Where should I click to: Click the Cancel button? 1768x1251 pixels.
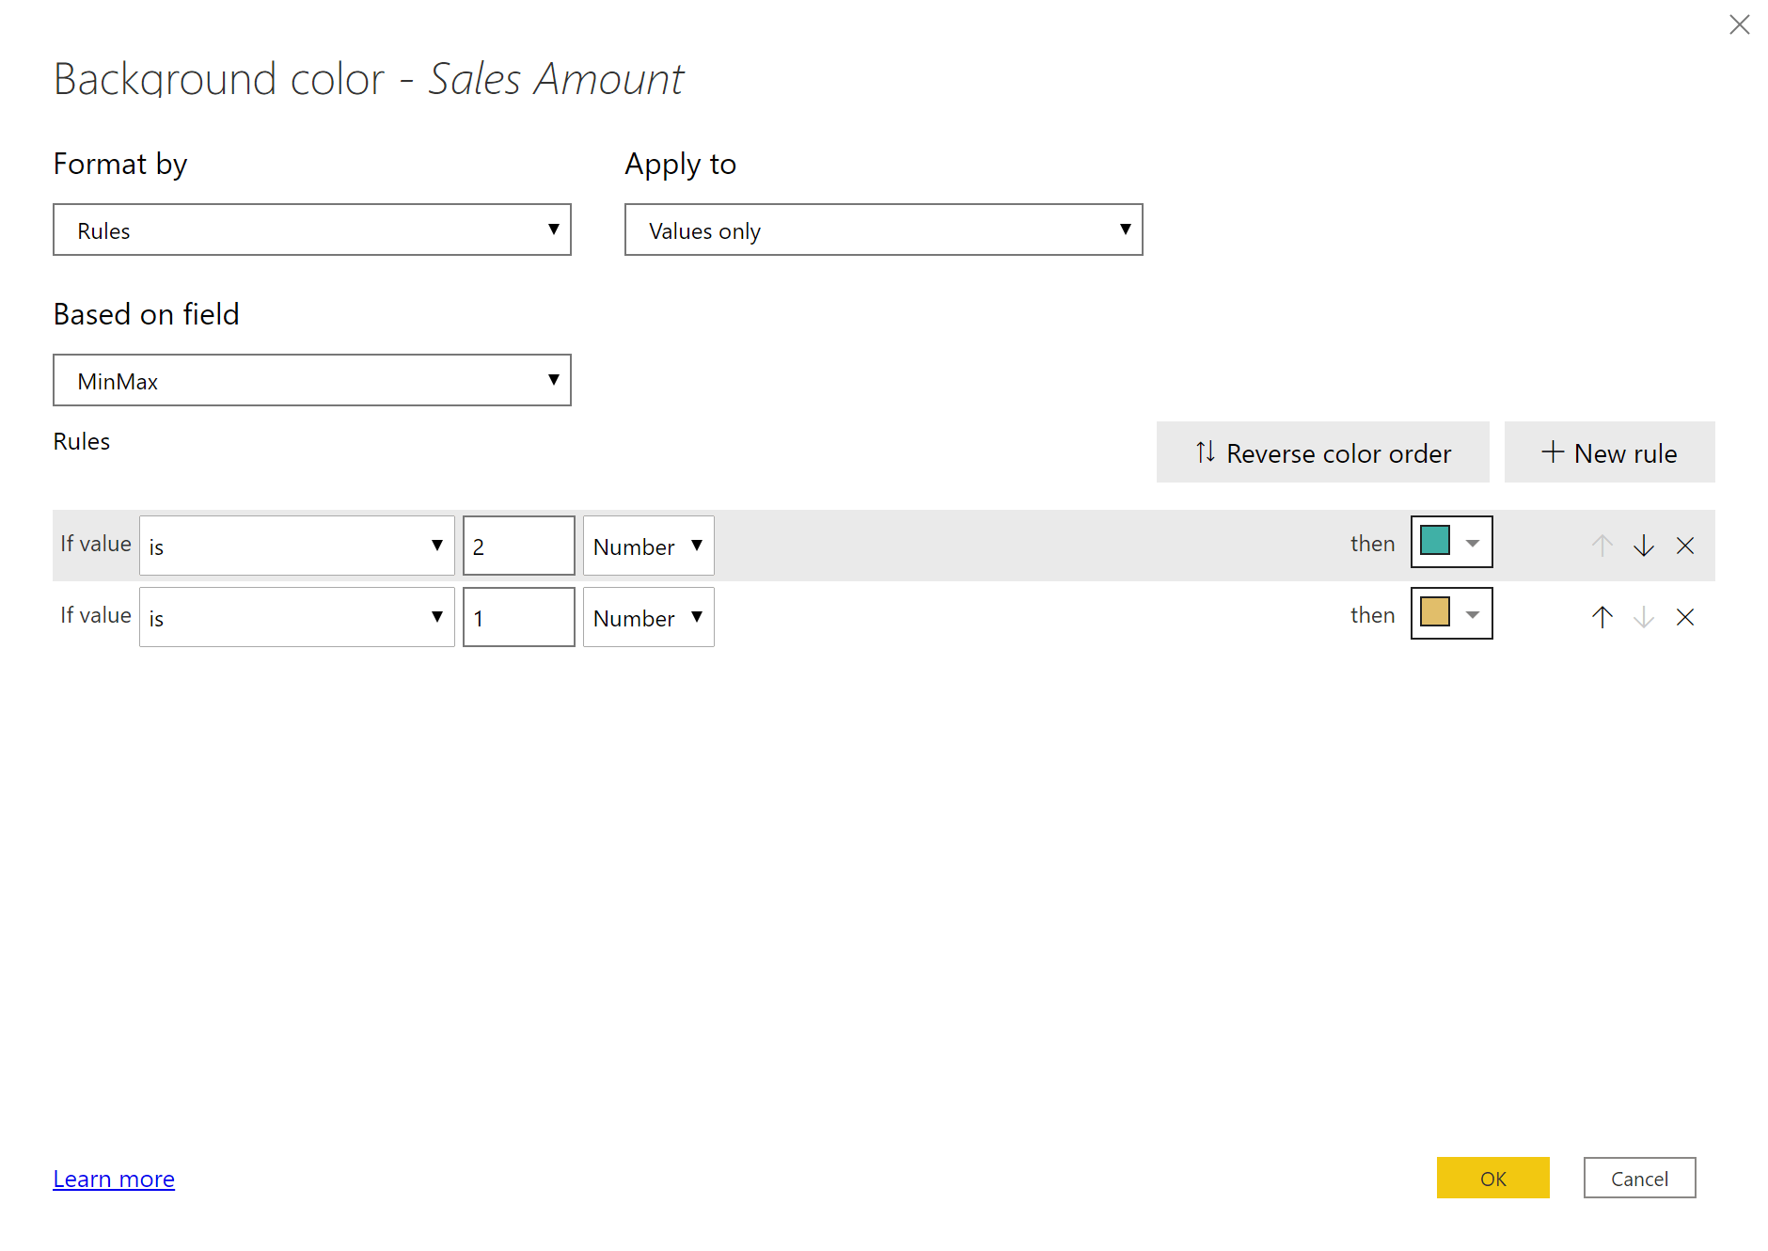click(x=1639, y=1178)
